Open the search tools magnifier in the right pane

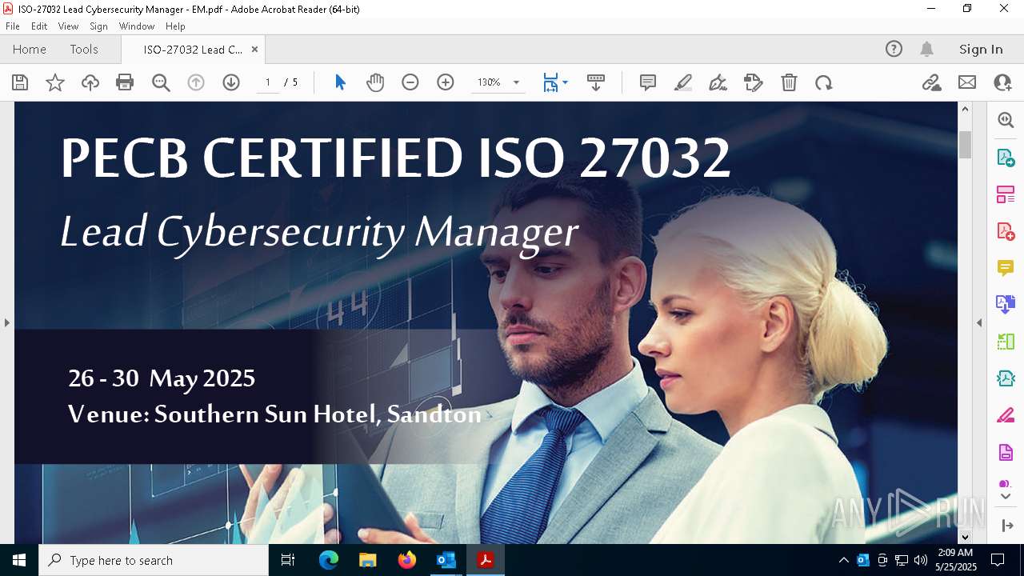coord(1006,120)
